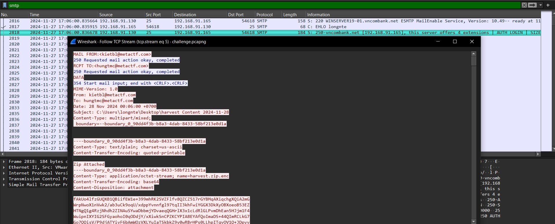Select packet number 2841

pyautogui.click(x=14, y=148)
